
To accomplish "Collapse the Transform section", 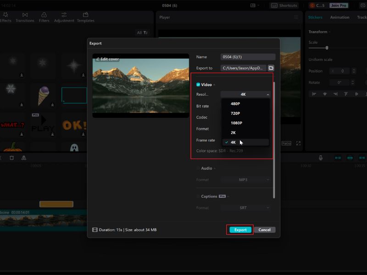I will pyautogui.click(x=329, y=32).
